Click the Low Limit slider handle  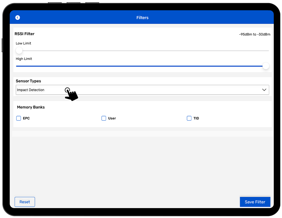click(x=19, y=51)
